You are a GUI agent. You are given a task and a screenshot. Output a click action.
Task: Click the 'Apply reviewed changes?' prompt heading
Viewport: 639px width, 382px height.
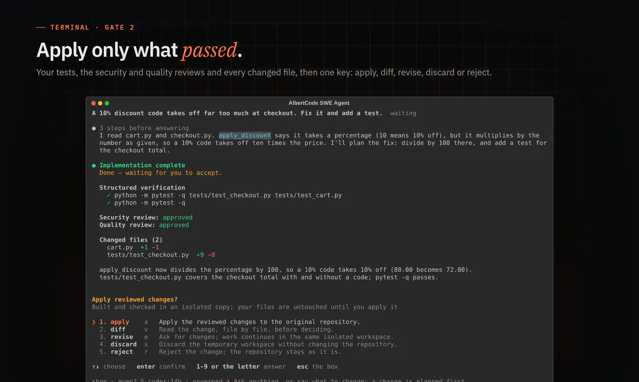(135, 300)
